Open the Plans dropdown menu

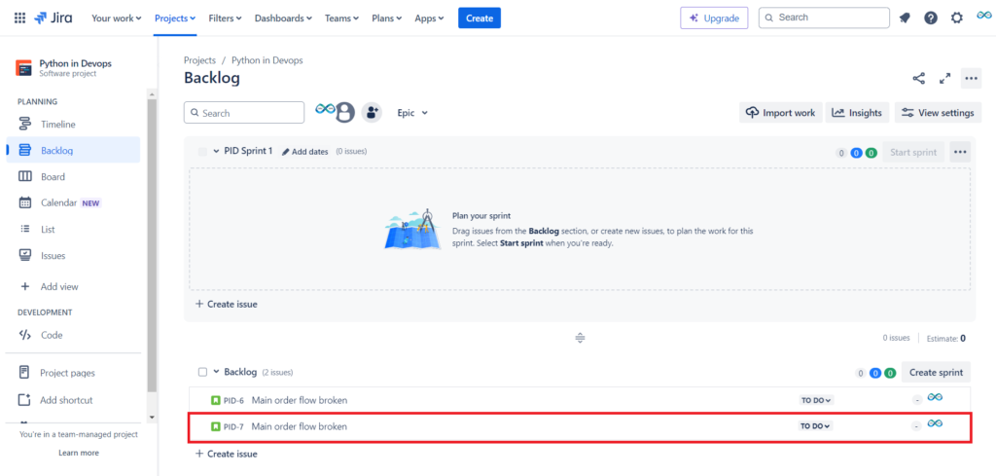387,18
